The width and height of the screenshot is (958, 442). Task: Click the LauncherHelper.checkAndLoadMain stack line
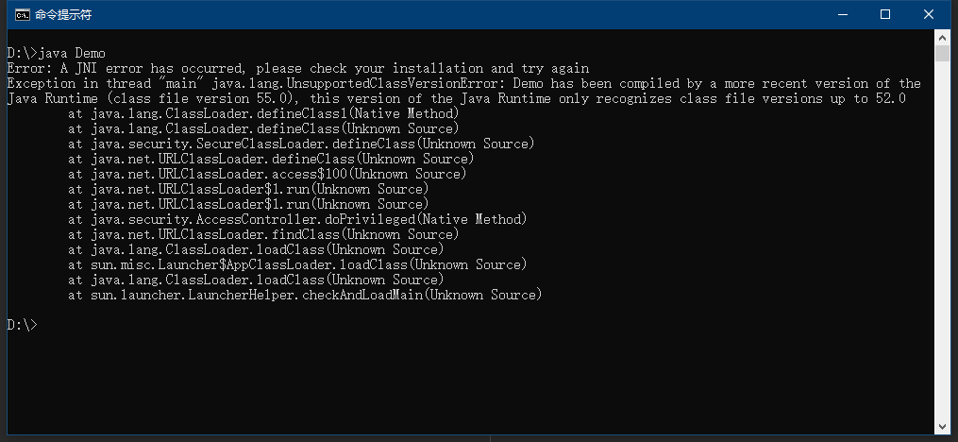[305, 295]
